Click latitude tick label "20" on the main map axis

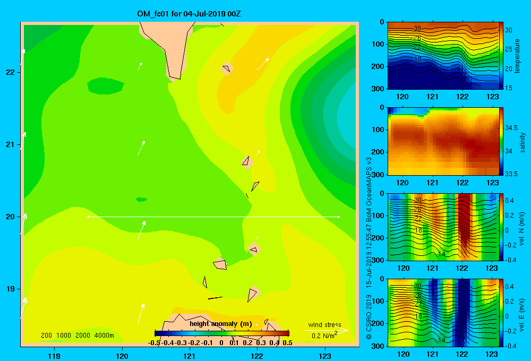point(10,217)
